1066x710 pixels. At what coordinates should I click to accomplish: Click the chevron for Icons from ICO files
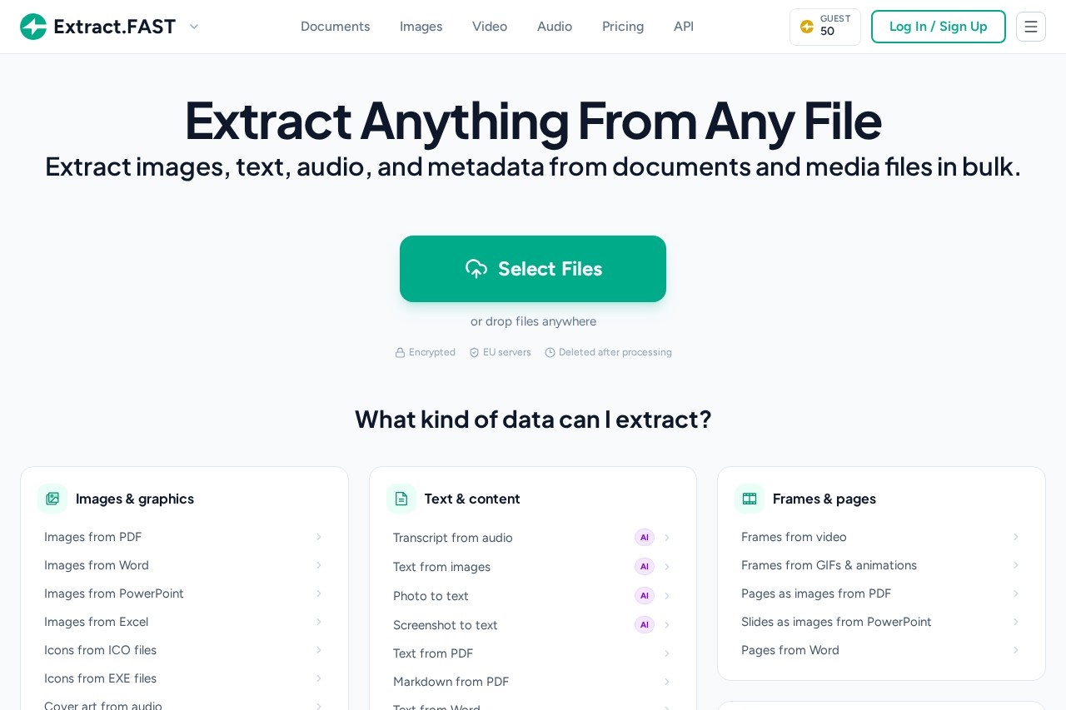(x=318, y=650)
